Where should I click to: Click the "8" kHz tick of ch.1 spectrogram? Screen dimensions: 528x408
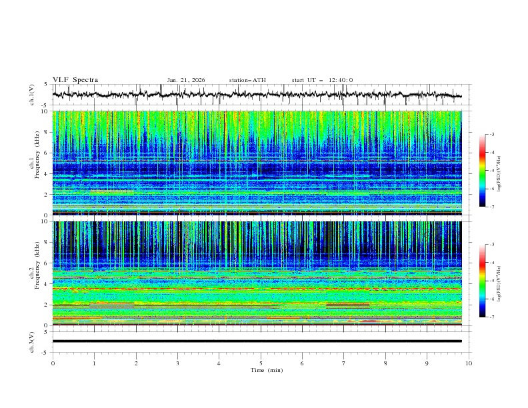pos(47,132)
